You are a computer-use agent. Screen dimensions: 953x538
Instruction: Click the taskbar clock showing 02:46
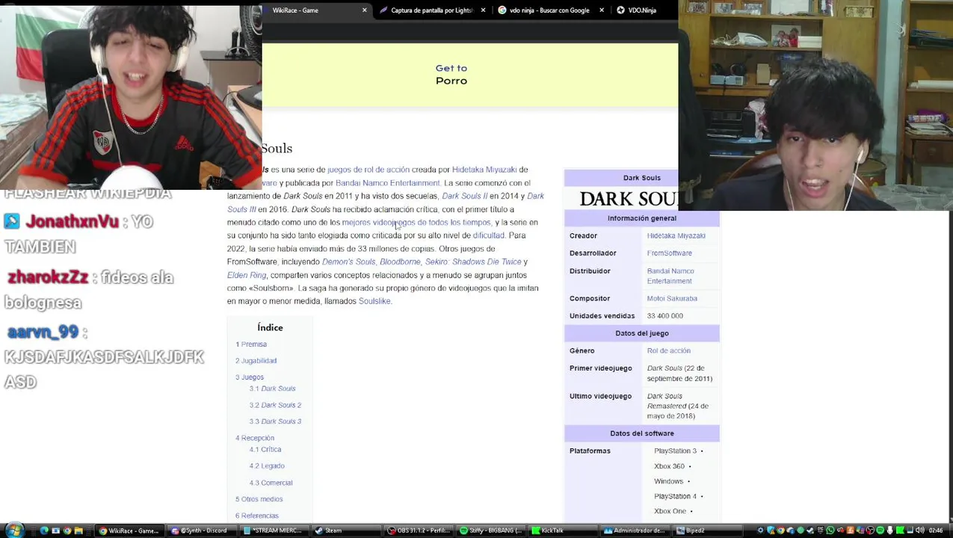click(936, 531)
